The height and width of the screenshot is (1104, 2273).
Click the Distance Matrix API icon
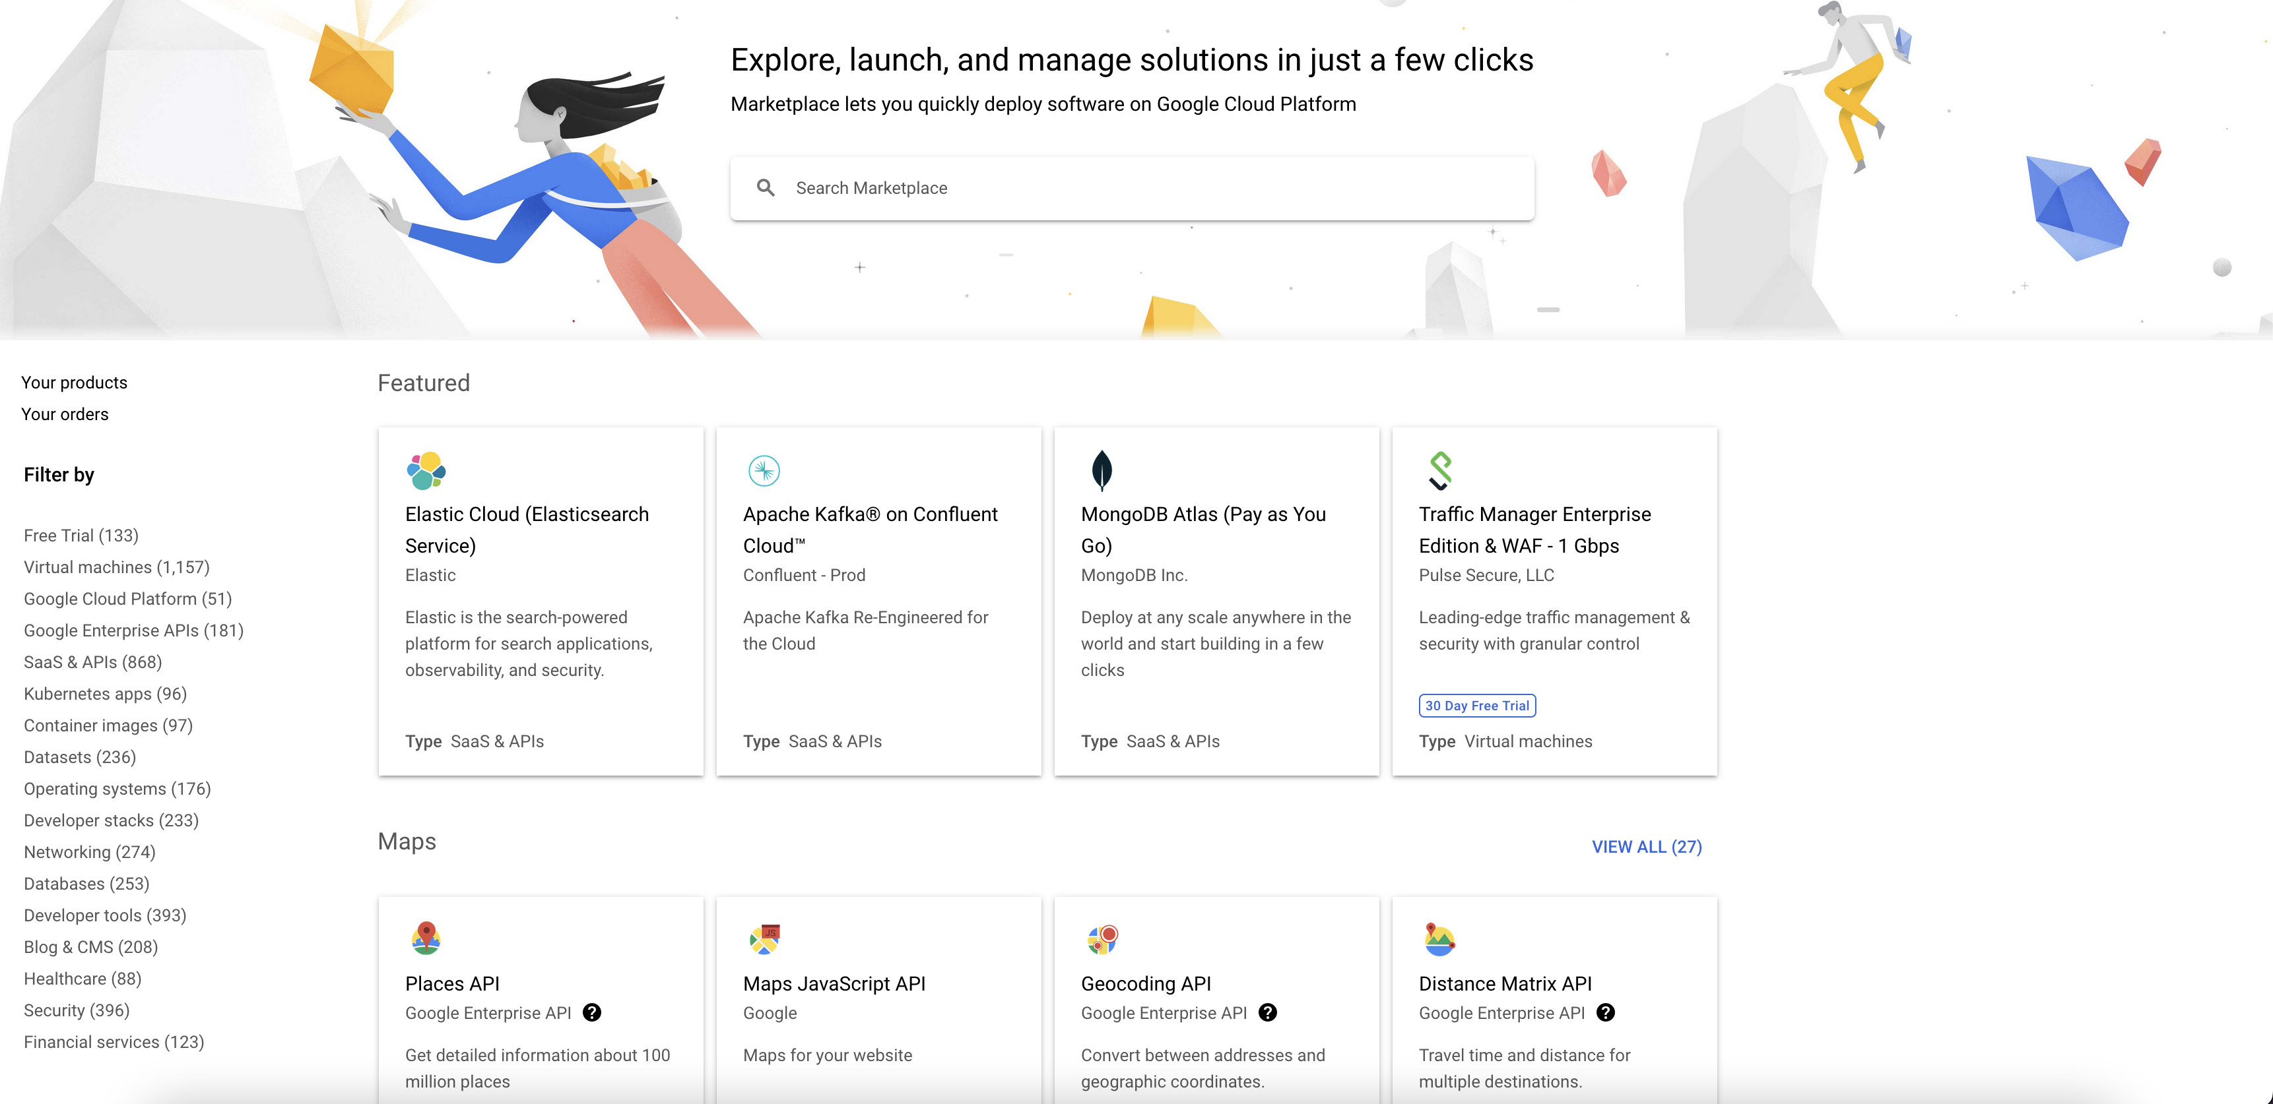[1439, 938]
